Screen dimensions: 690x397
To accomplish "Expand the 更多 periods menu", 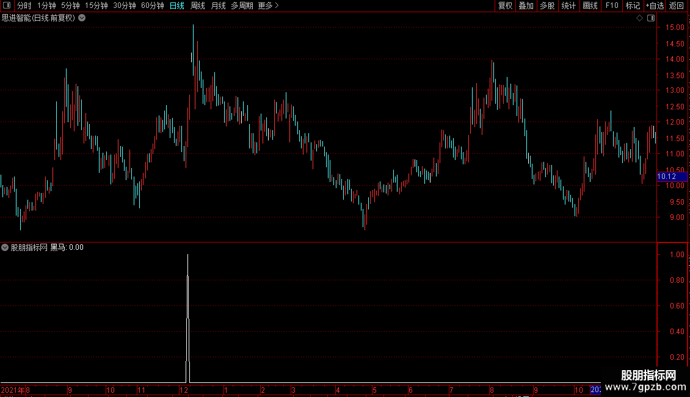I will [x=269, y=5].
